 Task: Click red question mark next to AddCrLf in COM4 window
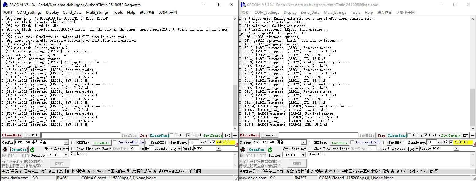pyautogui.click(x=236, y=144)
